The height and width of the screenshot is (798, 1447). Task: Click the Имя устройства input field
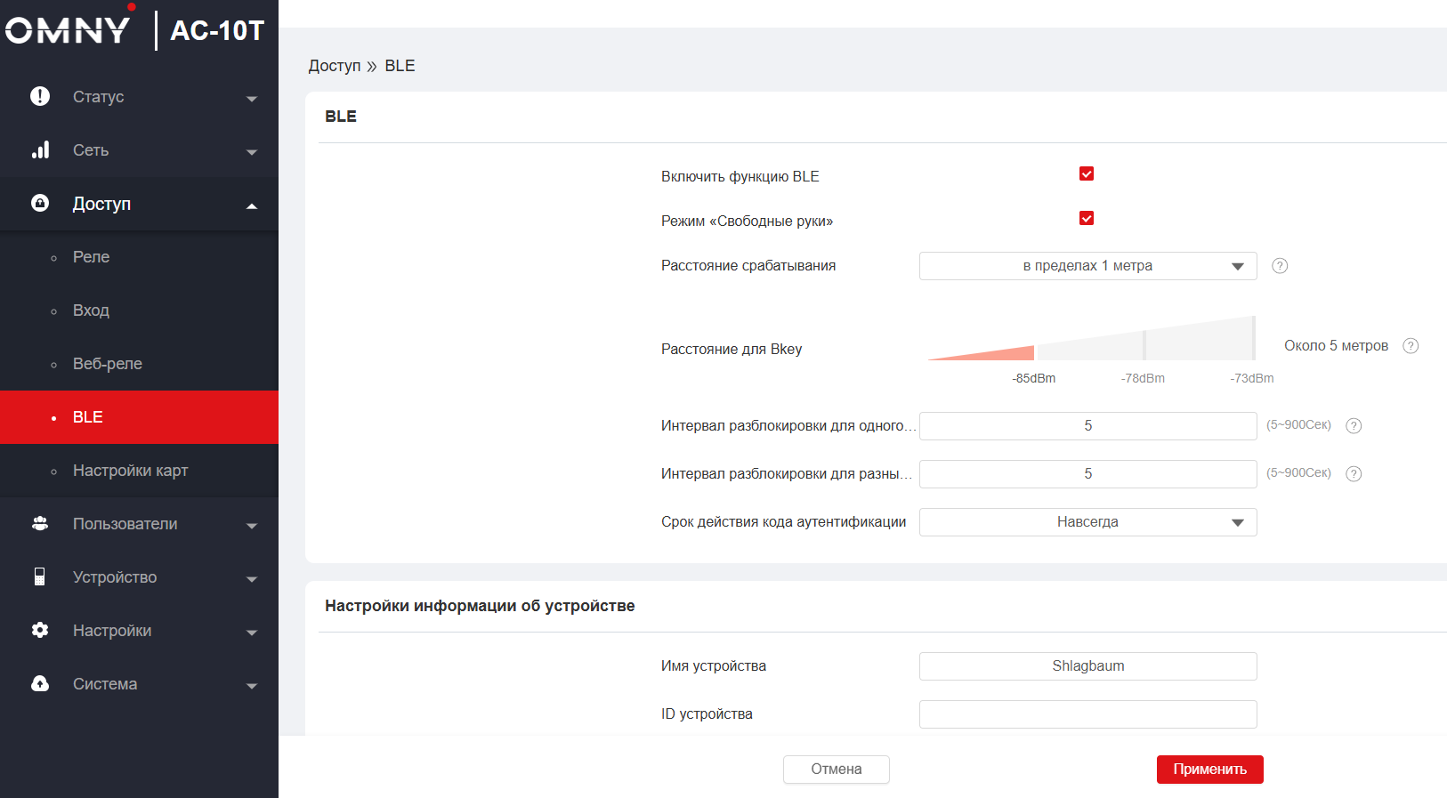click(x=1087, y=666)
